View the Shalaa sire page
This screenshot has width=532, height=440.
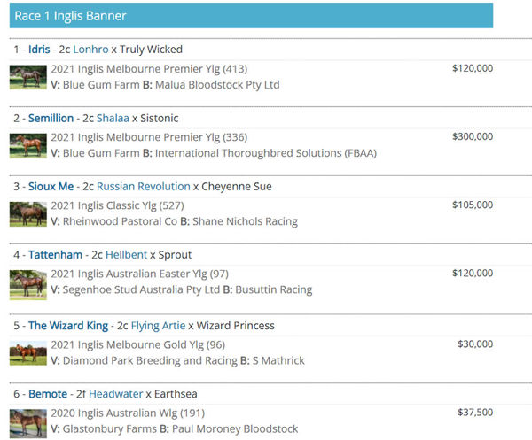pos(113,118)
